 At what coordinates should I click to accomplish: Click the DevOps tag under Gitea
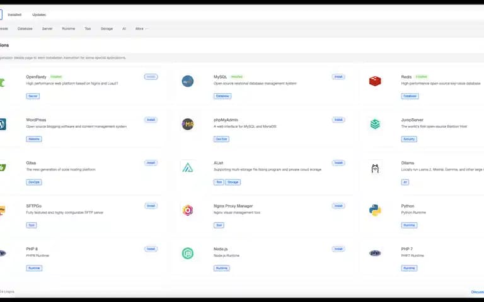pyautogui.click(x=34, y=182)
